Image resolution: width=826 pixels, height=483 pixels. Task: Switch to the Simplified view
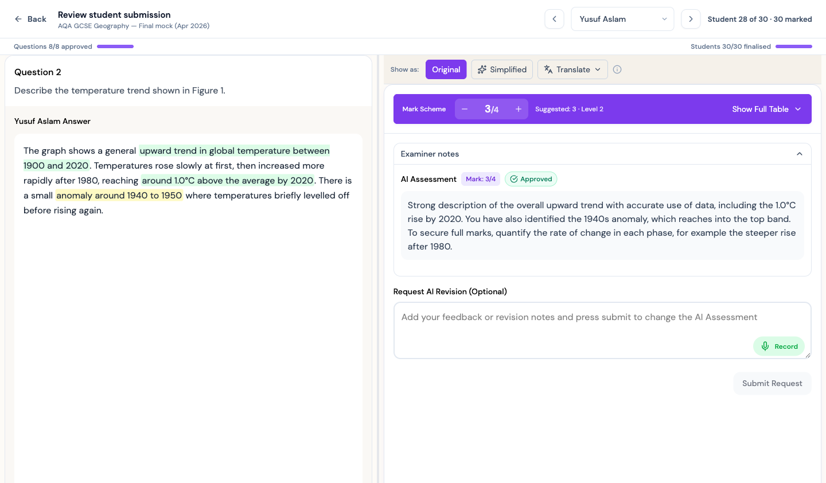coord(502,69)
